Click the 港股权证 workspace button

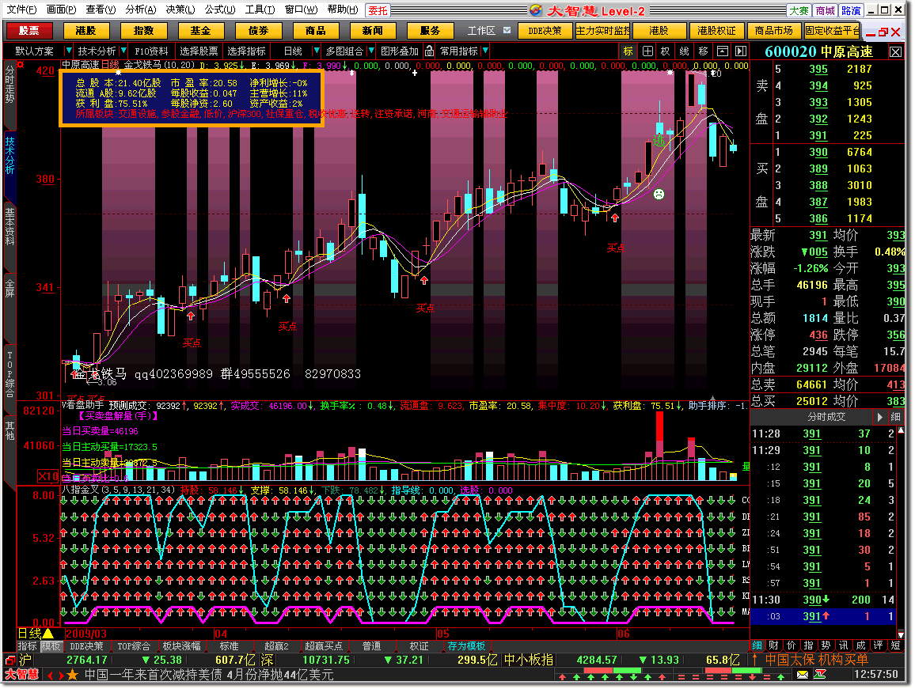(716, 30)
